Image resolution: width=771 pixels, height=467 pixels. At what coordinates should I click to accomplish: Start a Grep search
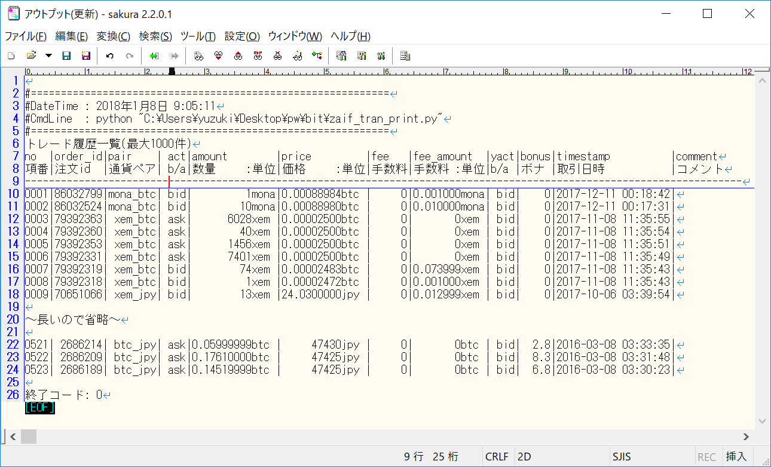(296, 55)
